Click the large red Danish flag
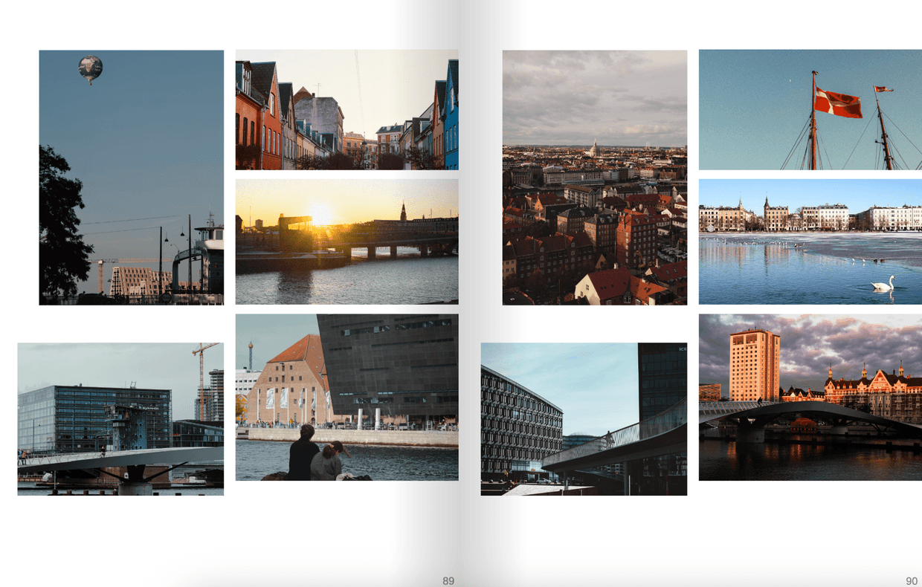The image size is (922, 587). [838, 103]
